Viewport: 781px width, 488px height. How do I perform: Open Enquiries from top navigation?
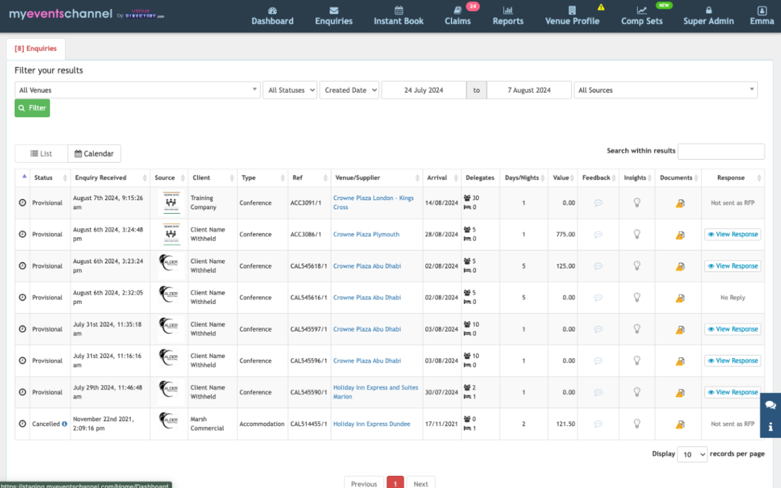tap(333, 16)
